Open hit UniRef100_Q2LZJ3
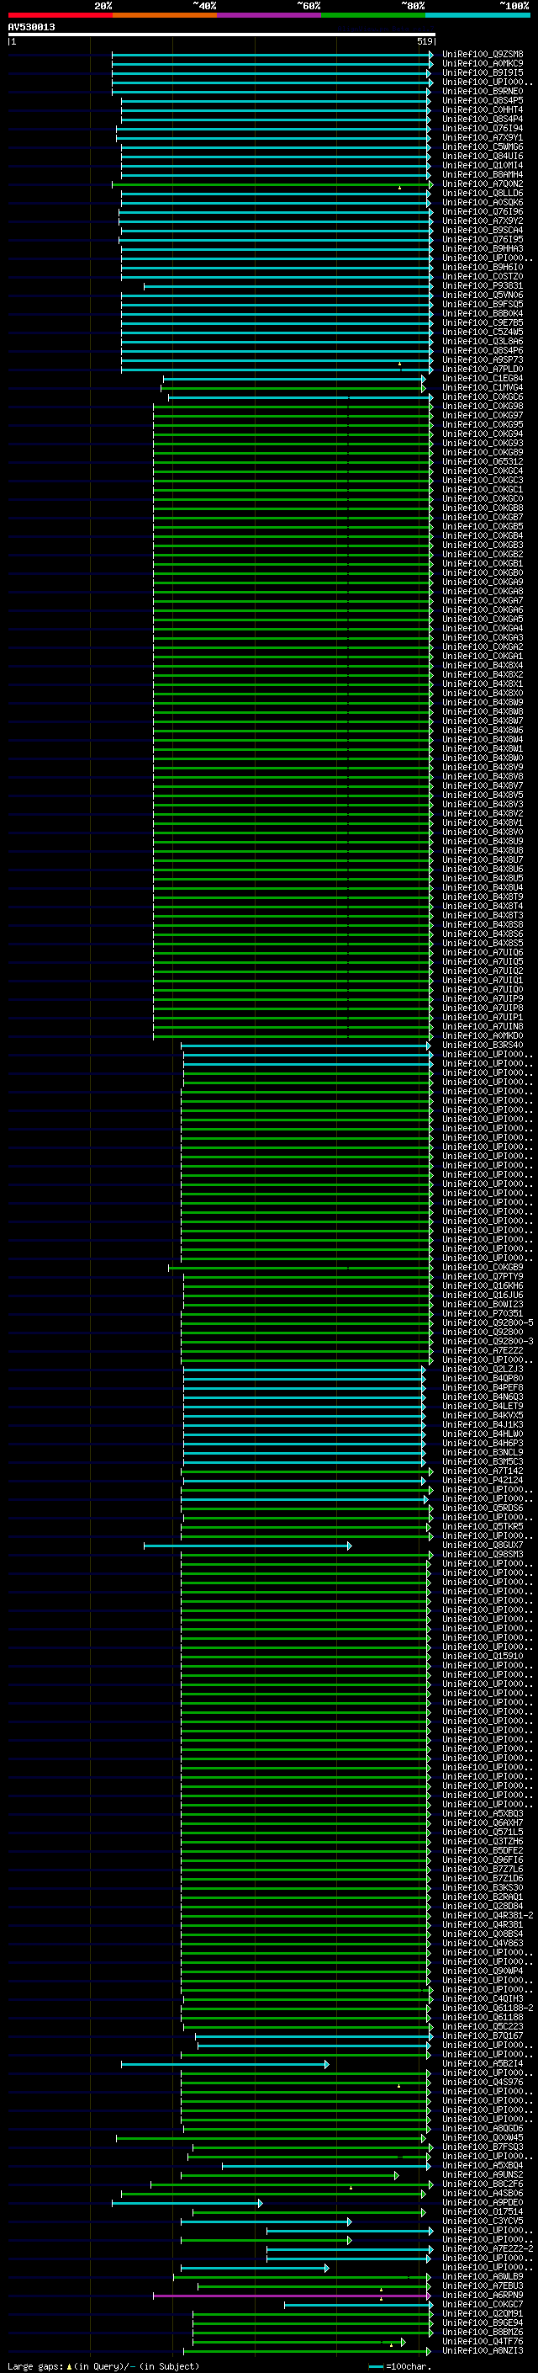 483,1369
